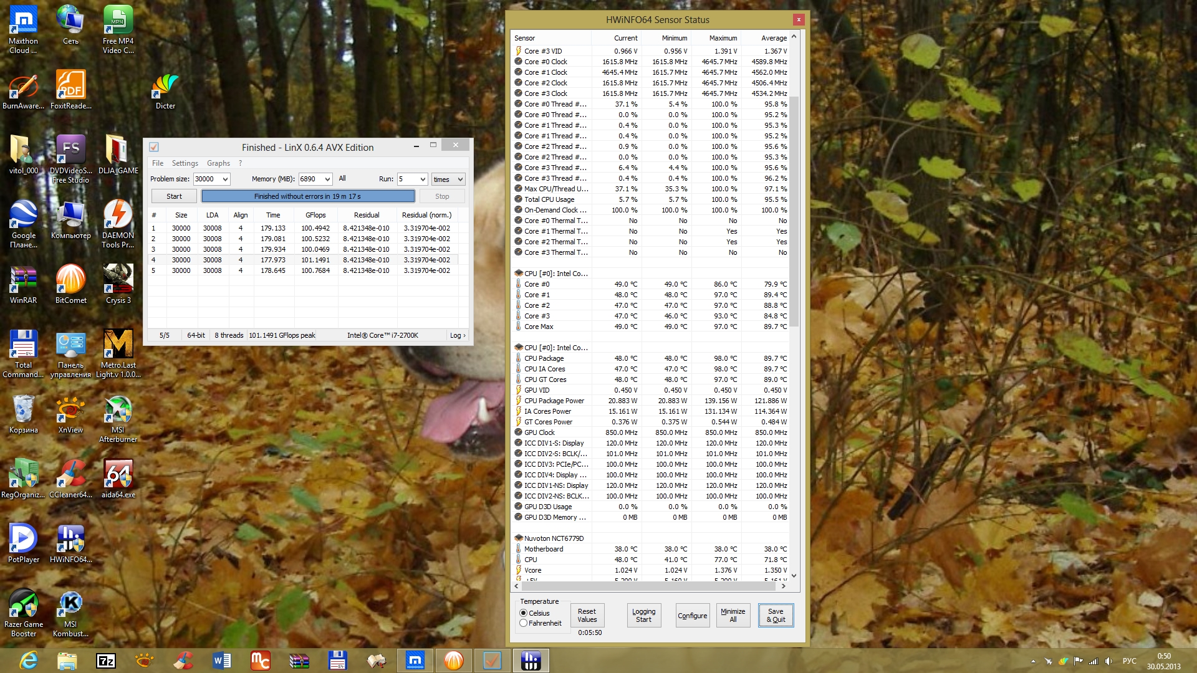The width and height of the screenshot is (1197, 673).
Task: Open the Settings menu in LinX
Action: [x=185, y=163]
